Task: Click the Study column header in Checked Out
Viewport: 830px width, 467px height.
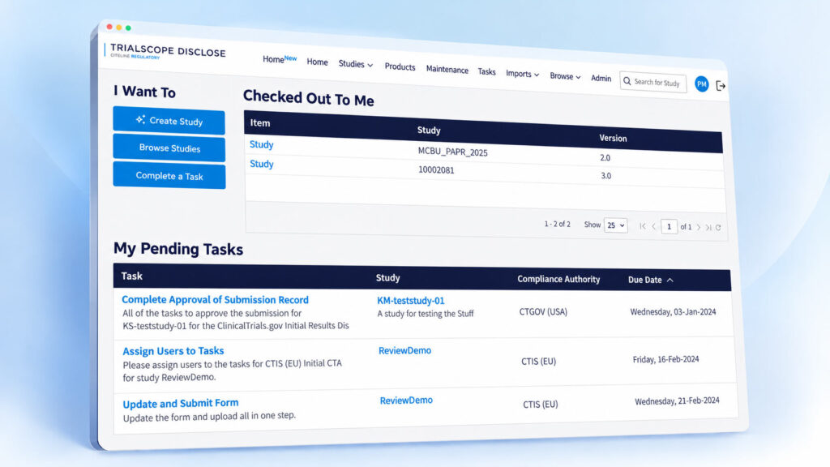Action: click(429, 131)
